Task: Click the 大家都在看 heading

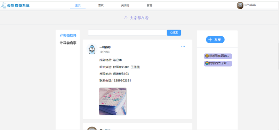Action: [139, 18]
